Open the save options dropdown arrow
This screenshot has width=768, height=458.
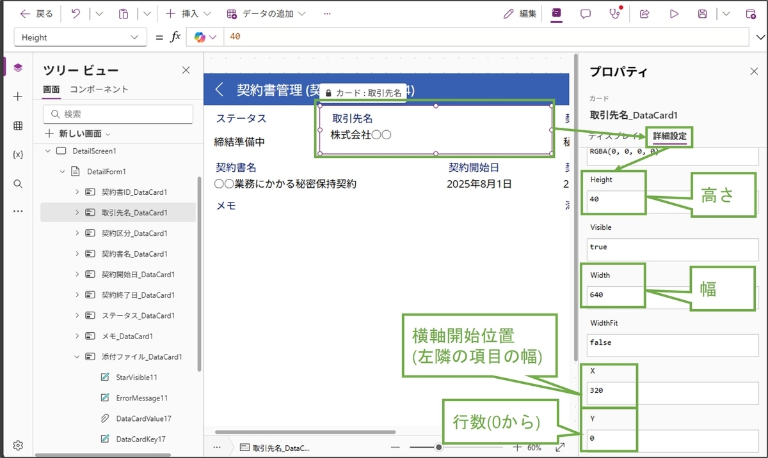click(x=726, y=13)
